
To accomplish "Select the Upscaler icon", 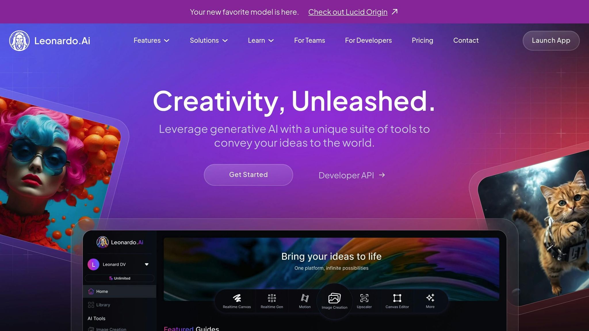I will [x=364, y=298].
